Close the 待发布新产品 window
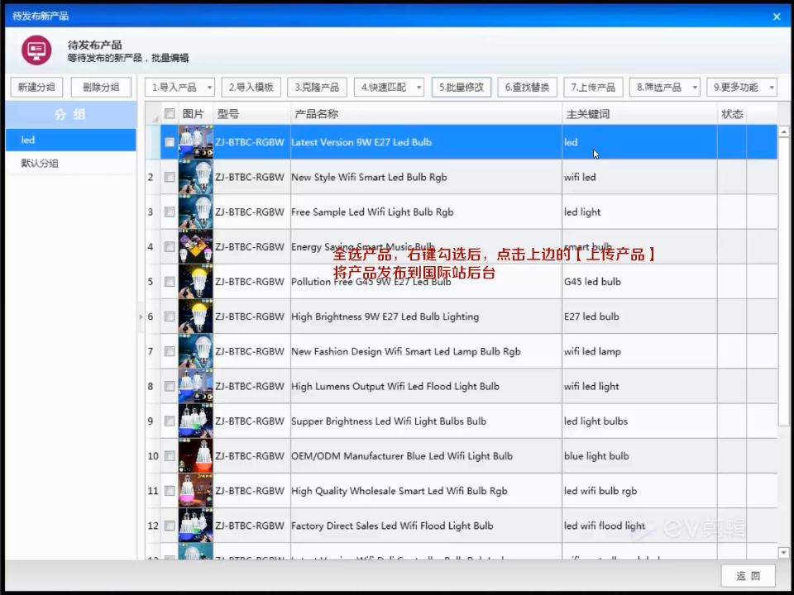Image resolution: width=794 pixels, height=595 pixels. click(777, 17)
